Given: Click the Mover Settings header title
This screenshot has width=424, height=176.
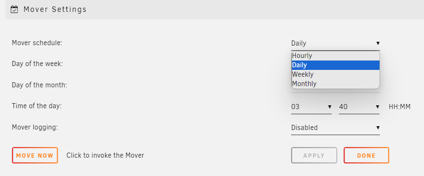Looking at the screenshot, I should (x=55, y=9).
